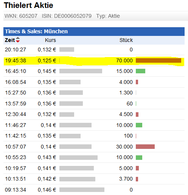Click the green 10.000 bar at 10:55:23
The height and width of the screenshot is (195, 188).
tap(139, 158)
